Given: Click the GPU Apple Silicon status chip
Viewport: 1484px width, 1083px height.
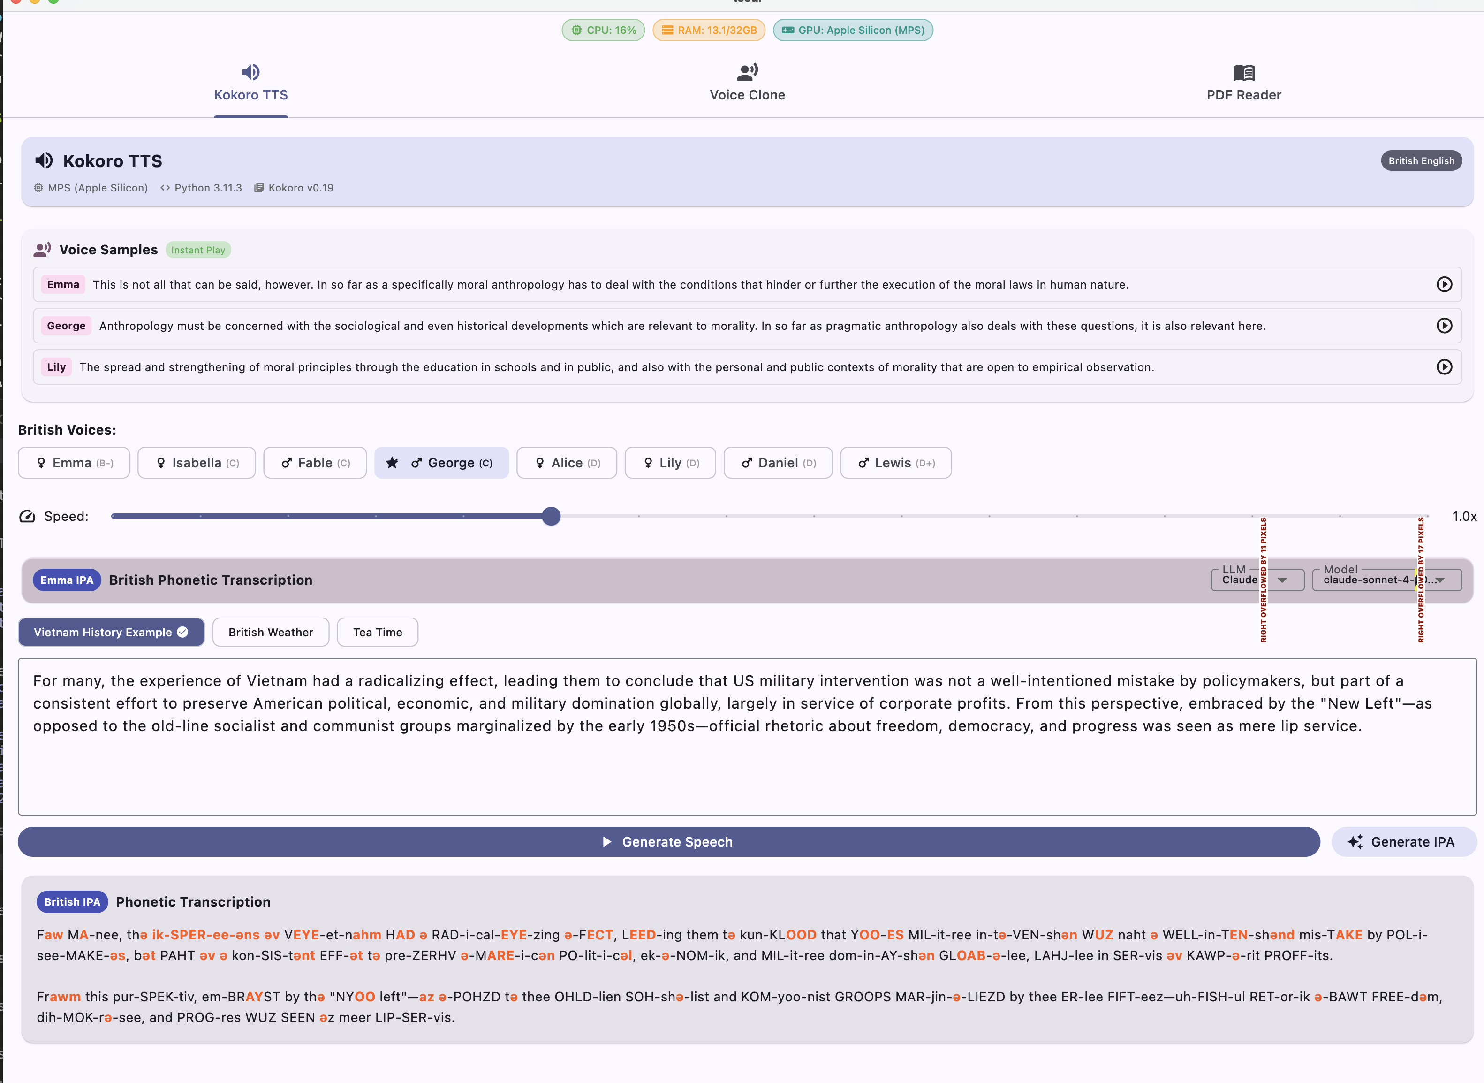Looking at the screenshot, I should tap(852, 30).
